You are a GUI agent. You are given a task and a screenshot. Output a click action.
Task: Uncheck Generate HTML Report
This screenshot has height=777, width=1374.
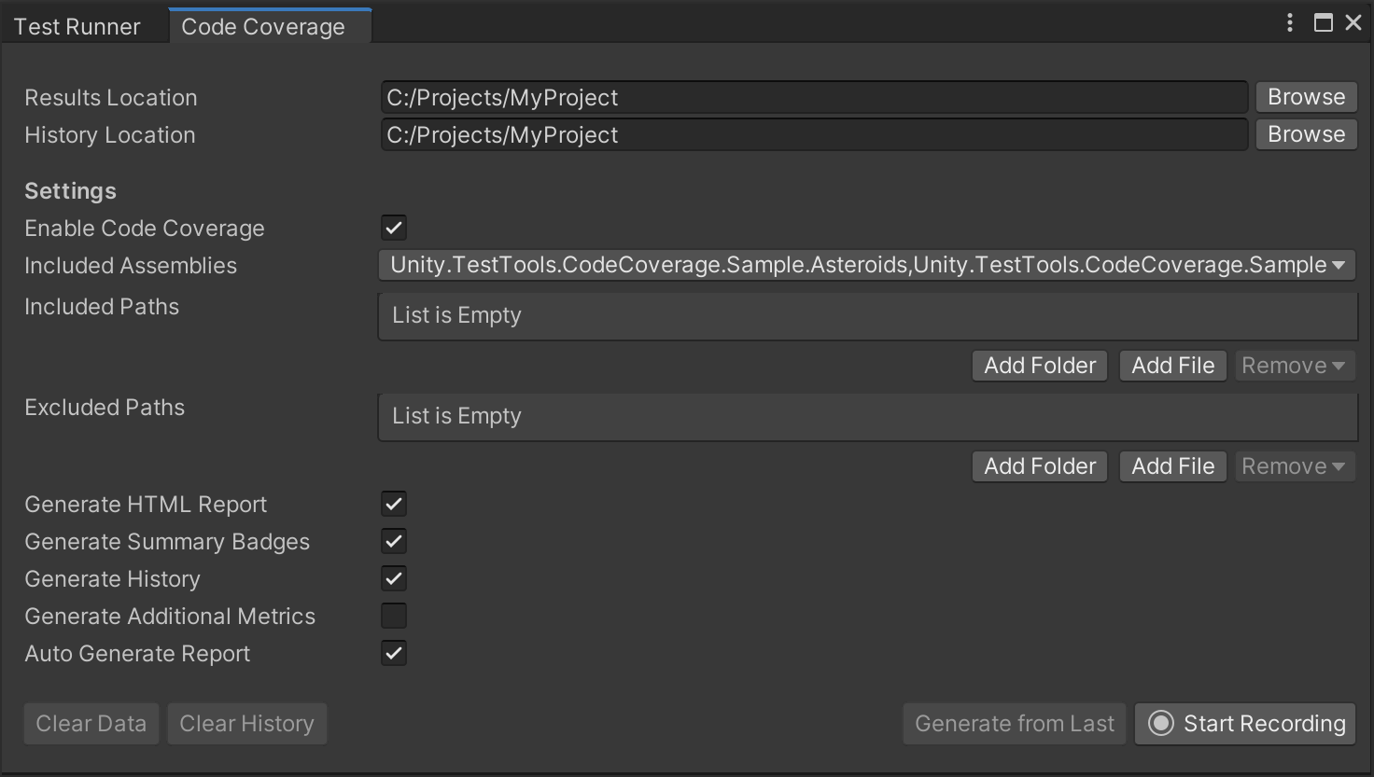click(x=393, y=504)
